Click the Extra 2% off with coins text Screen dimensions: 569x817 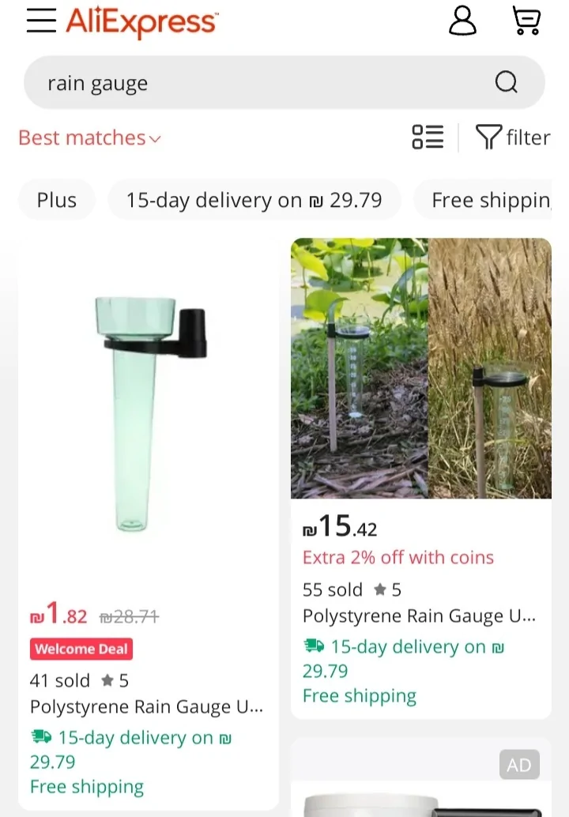click(398, 557)
